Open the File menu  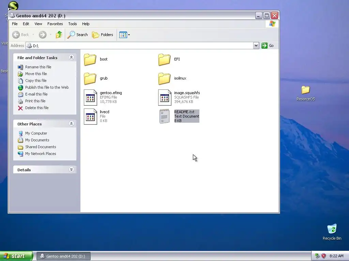(15, 24)
